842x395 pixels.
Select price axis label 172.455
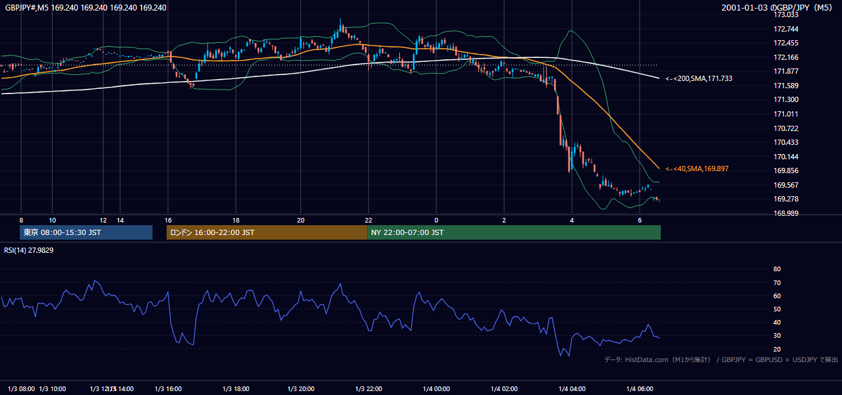(x=785, y=43)
